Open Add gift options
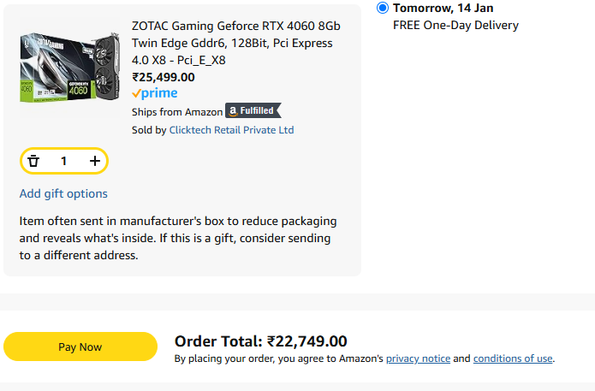Screen dimensions: 595x391 point(63,194)
